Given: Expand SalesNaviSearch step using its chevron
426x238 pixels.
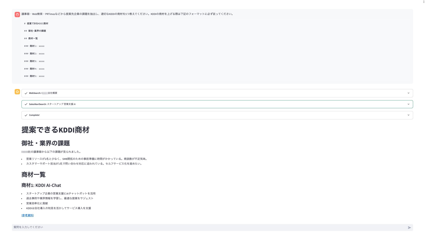Looking at the screenshot, I should pyautogui.click(x=408, y=104).
